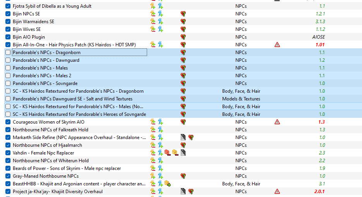Select Bijin All-In-One - Hair Physics Patch mod name
Viewport: 362px width, 197px height.
[74, 45]
